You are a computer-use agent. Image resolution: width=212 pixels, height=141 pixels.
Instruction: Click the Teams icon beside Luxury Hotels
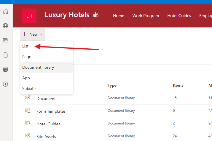(x=96, y=15)
